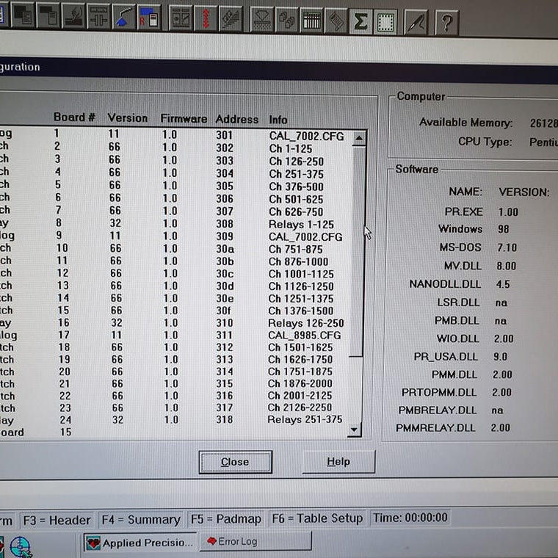Click the 'NANODLL.DLL' software entry
Screen dimensions: 558x558
[x=445, y=284]
